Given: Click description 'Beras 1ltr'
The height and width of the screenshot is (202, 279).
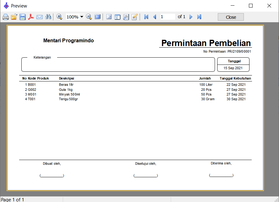Looking at the screenshot, I should pyautogui.click(x=66, y=85).
